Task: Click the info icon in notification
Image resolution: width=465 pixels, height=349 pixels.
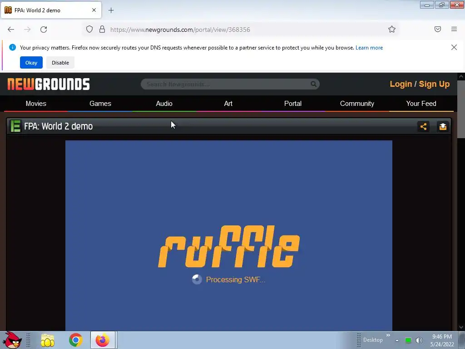Action: point(12,47)
